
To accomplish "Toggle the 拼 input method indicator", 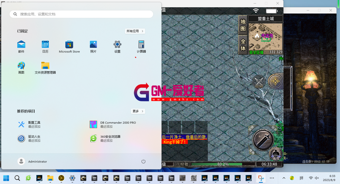I will [x=301, y=178].
